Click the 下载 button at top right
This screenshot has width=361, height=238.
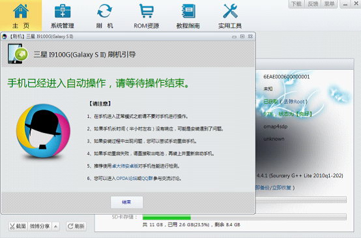coord(296,4)
